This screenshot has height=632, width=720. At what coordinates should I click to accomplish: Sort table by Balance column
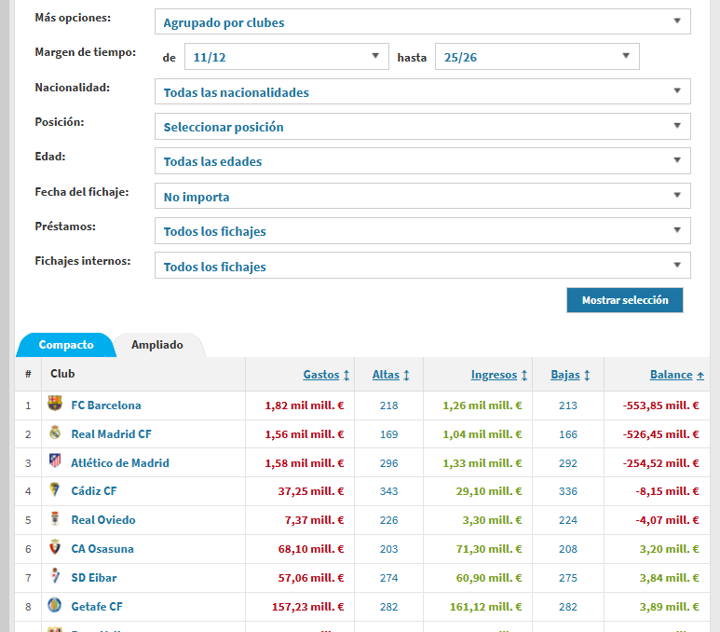[x=671, y=375]
